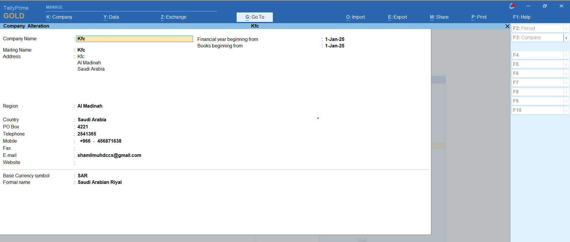Screen dimensions: 570x242
Task: Open the O: Import menu
Action: point(355,17)
